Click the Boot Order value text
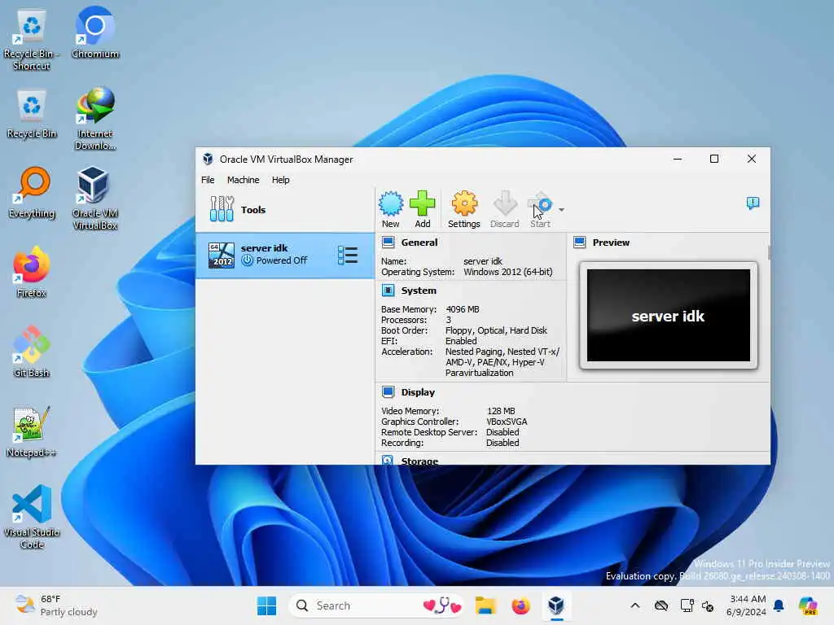Image resolution: width=834 pixels, height=625 pixels. click(x=496, y=330)
